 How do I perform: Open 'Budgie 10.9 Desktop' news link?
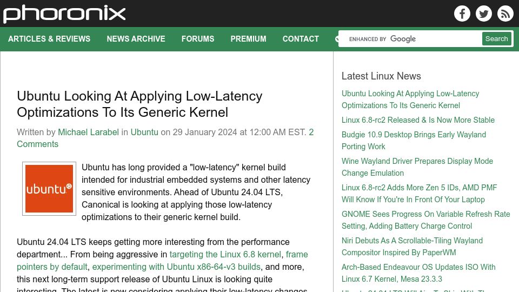pos(414,141)
